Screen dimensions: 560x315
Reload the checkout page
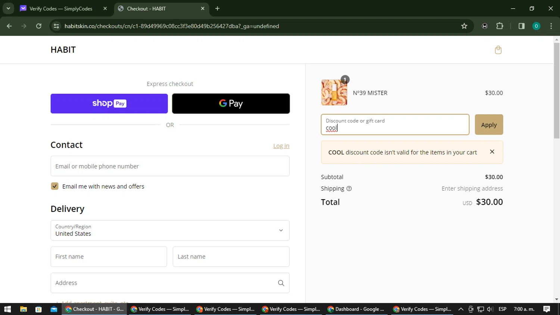tap(39, 26)
